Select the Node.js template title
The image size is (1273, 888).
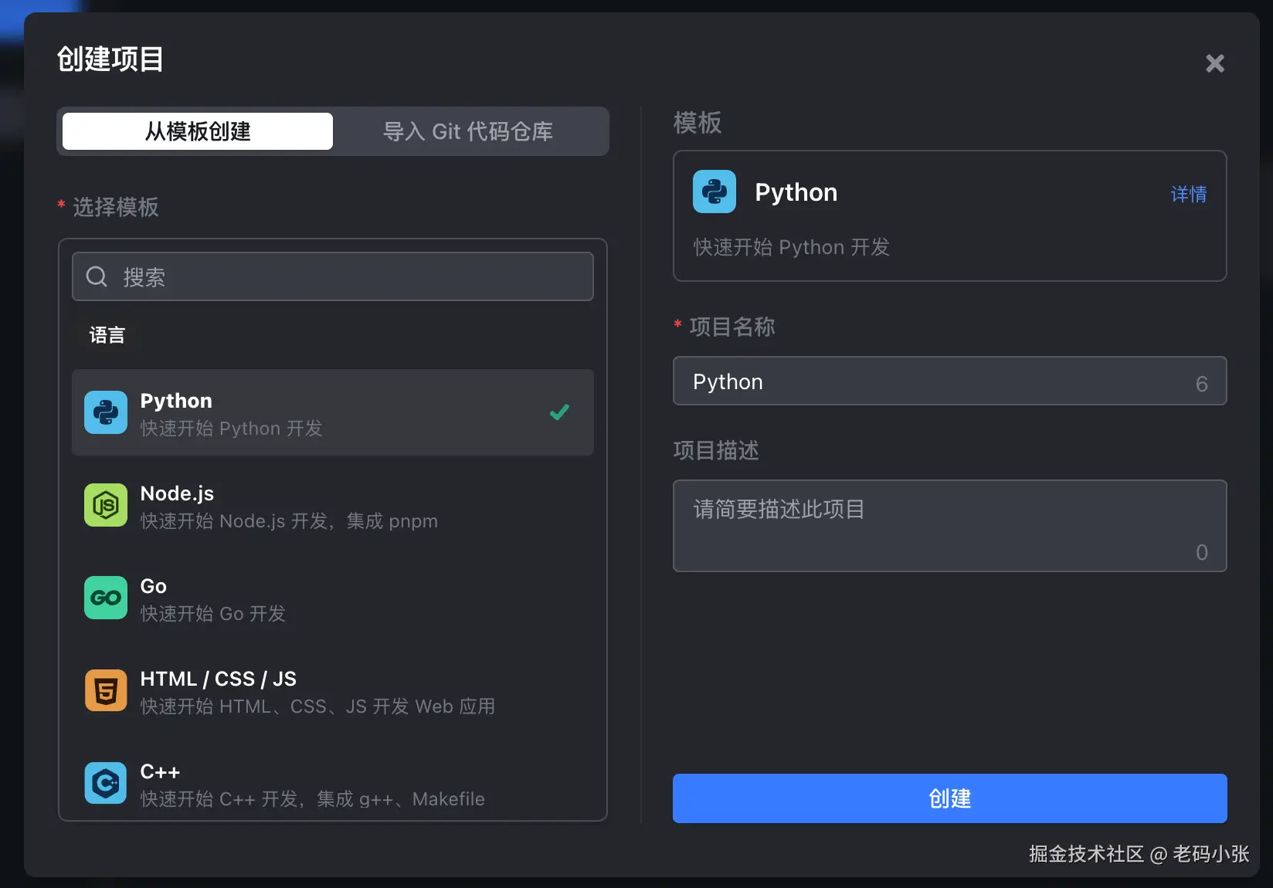tap(177, 493)
